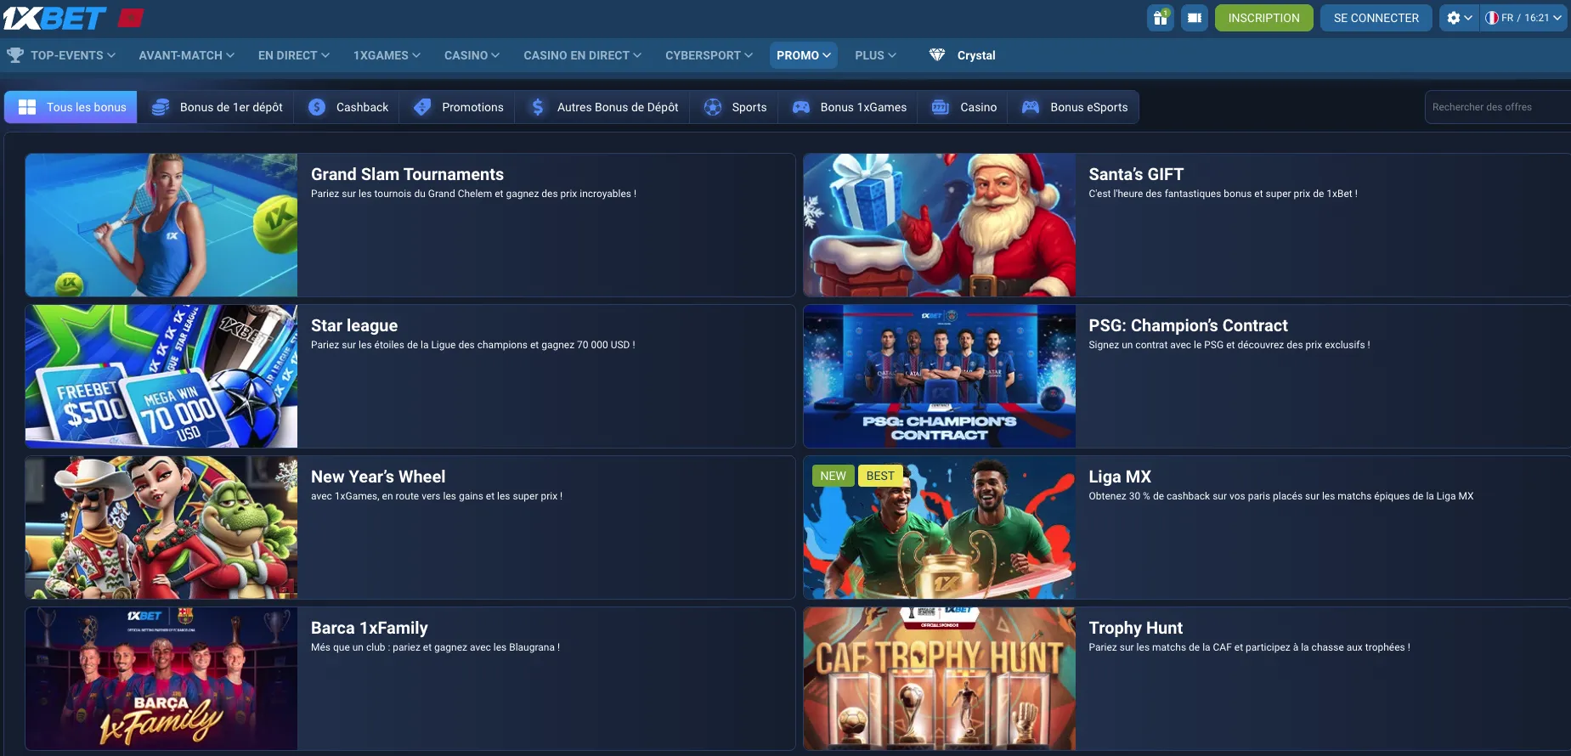Open the Trophy Hunt title
Viewport: 1571px width, 756px height.
(x=1135, y=628)
